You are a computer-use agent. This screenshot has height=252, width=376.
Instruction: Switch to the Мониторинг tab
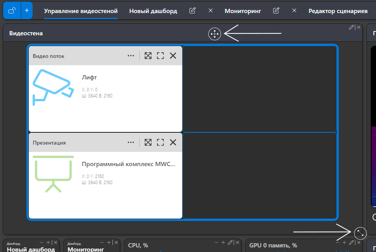click(242, 11)
